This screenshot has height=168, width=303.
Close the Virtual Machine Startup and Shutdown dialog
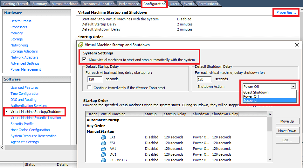click(297, 45)
